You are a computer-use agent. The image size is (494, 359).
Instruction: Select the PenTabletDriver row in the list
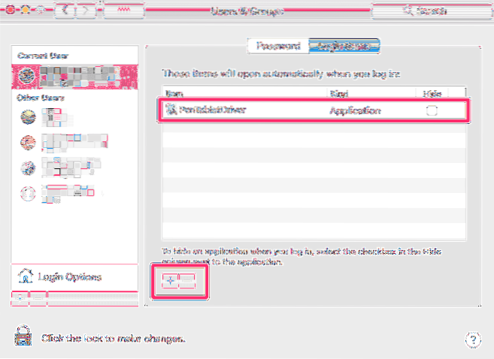[301, 110]
